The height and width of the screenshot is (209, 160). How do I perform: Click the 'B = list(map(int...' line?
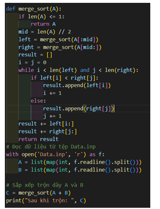(80, 170)
